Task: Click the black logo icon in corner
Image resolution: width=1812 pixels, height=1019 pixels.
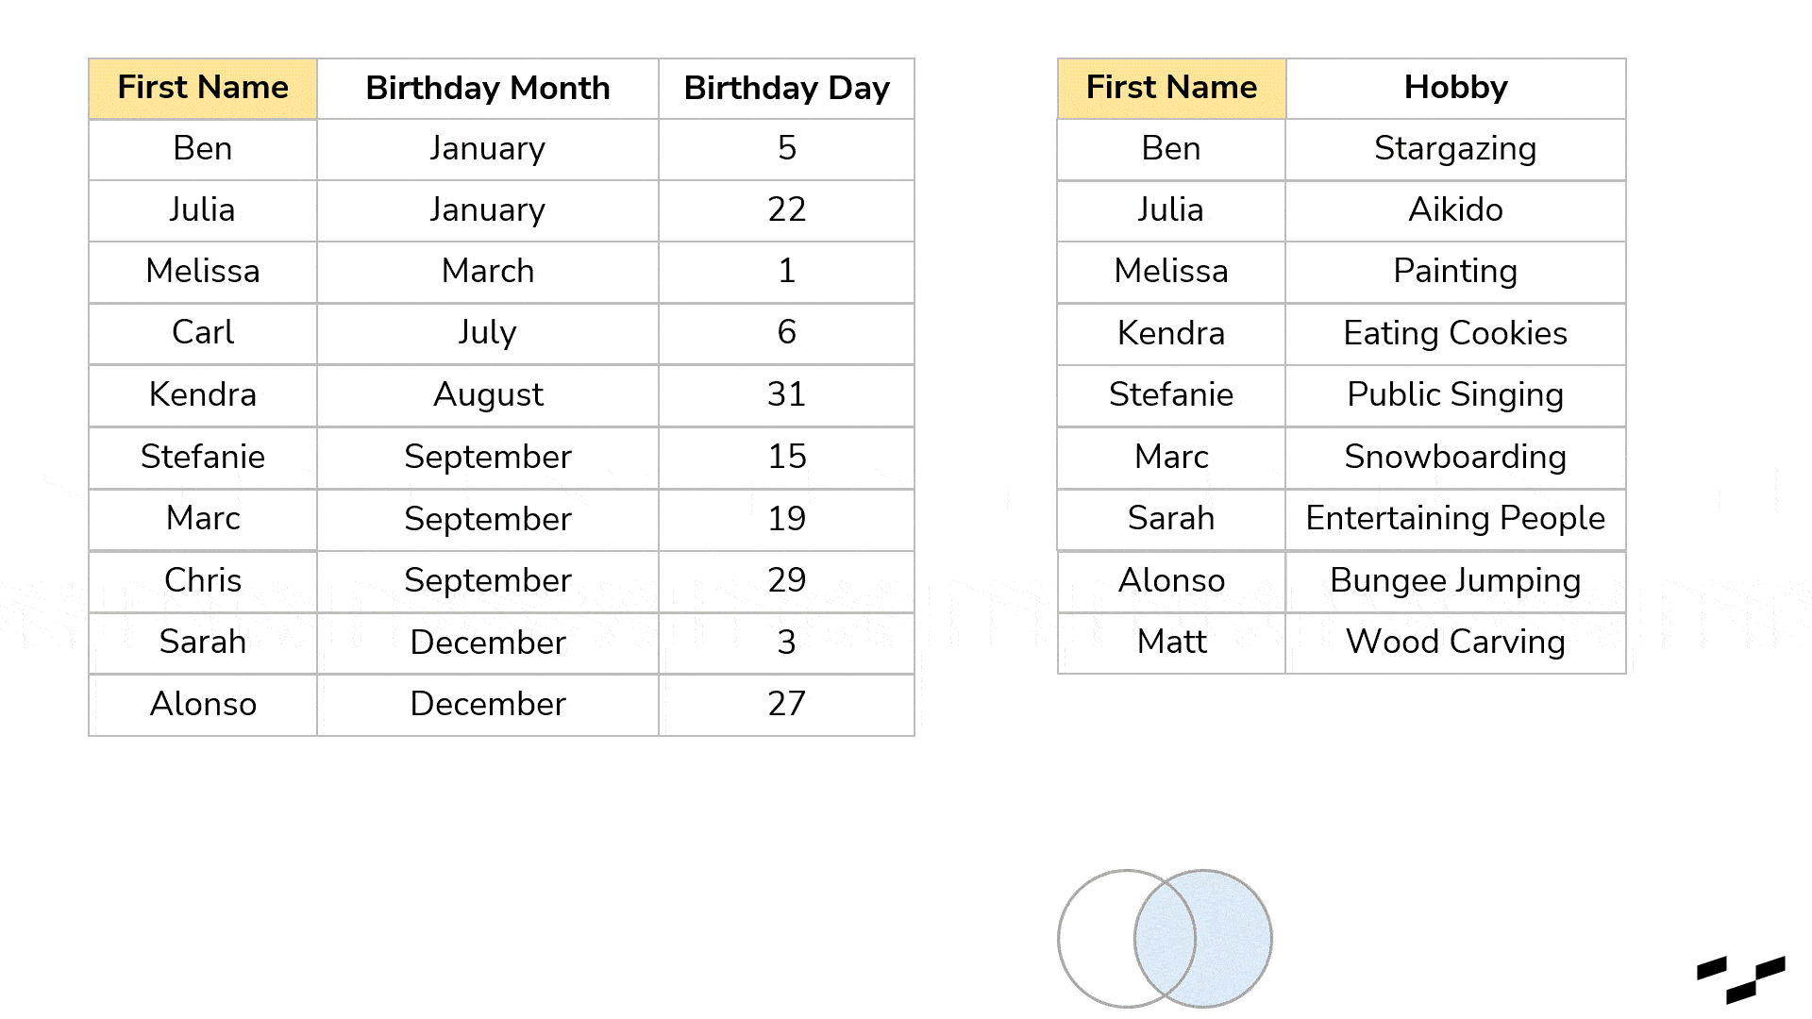Action: click(1741, 980)
